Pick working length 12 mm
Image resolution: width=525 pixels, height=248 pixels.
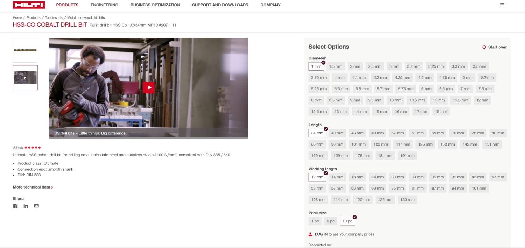317,177
